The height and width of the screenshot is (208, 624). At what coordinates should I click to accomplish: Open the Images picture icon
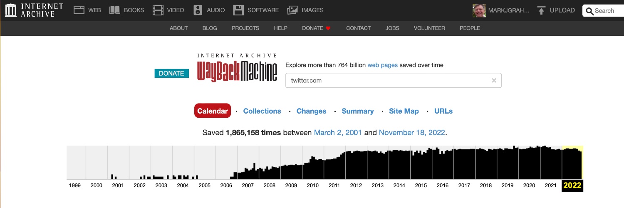[x=292, y=10]
